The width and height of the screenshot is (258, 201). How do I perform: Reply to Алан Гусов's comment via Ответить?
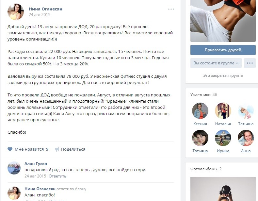pos(57,176)
